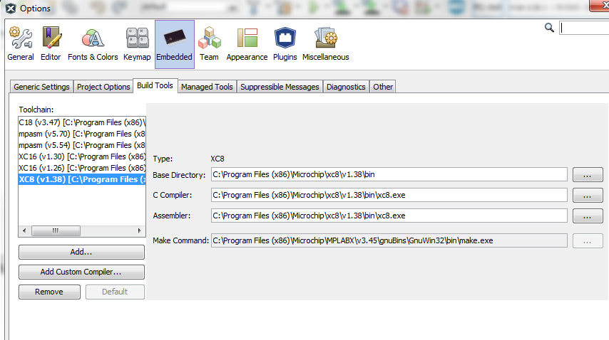Click the C Compiler path field
Screen dimensions: 609x340
coord(389,195)
